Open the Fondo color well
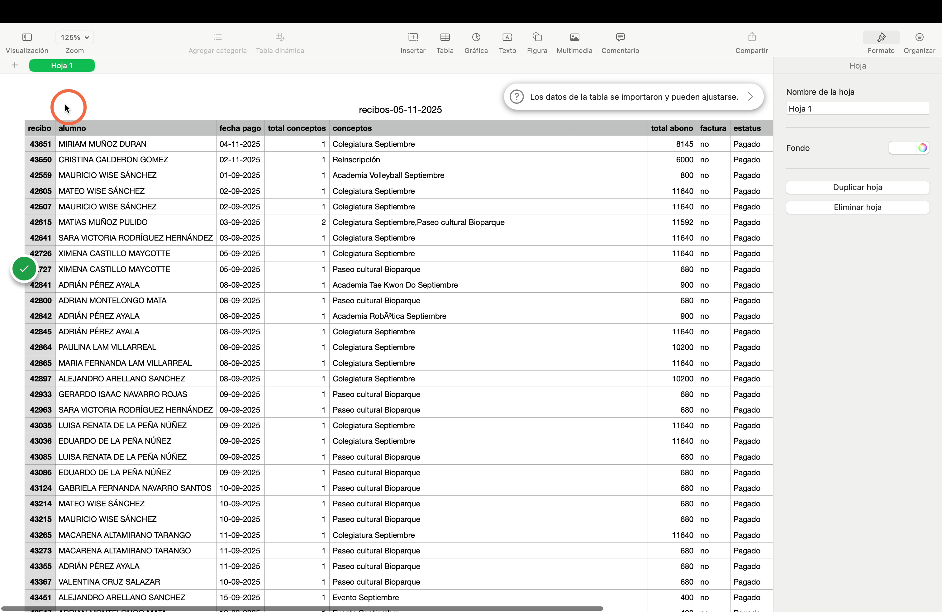Image resolution: width=942 pixels, height=612 pixels. pos(902,148)
